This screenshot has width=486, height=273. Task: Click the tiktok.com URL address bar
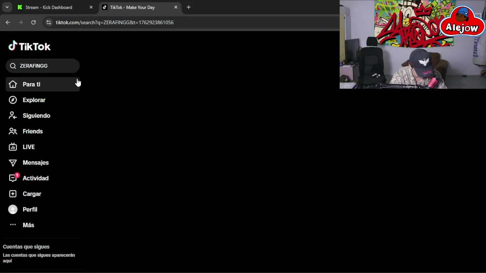tap(115, 22)
